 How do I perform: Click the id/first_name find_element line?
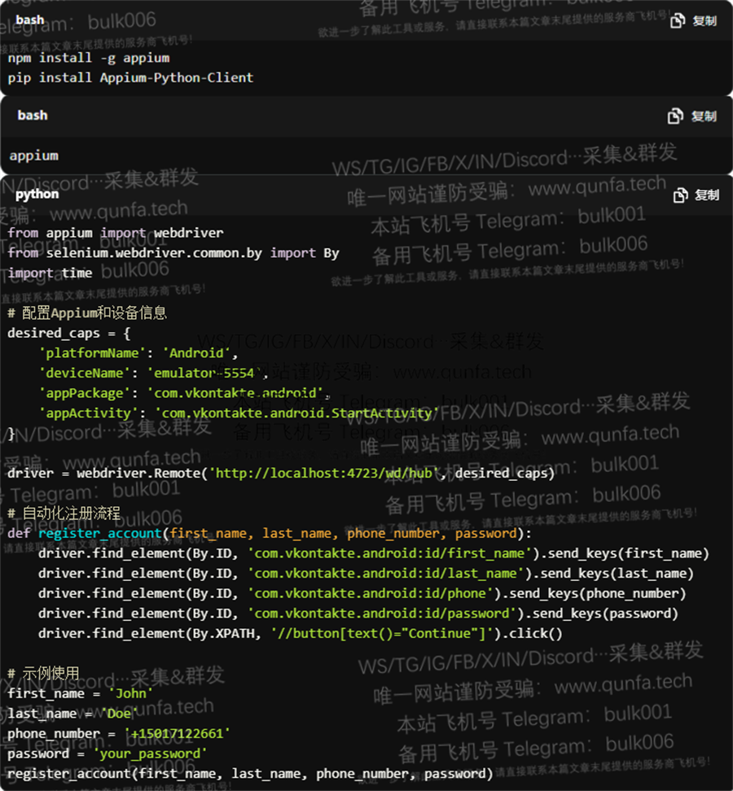[x=374, y=553]
